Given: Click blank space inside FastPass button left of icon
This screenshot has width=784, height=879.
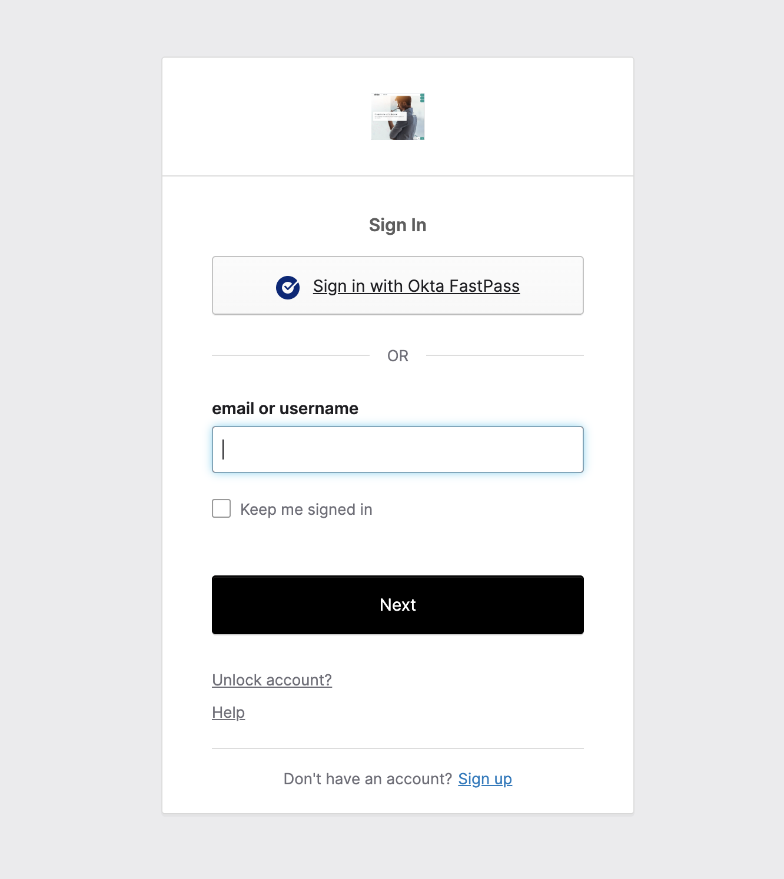Looking at the screenshot, I should (241, 286).
